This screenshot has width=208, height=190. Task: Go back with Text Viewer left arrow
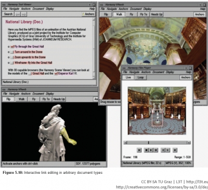tap(18, 14)
